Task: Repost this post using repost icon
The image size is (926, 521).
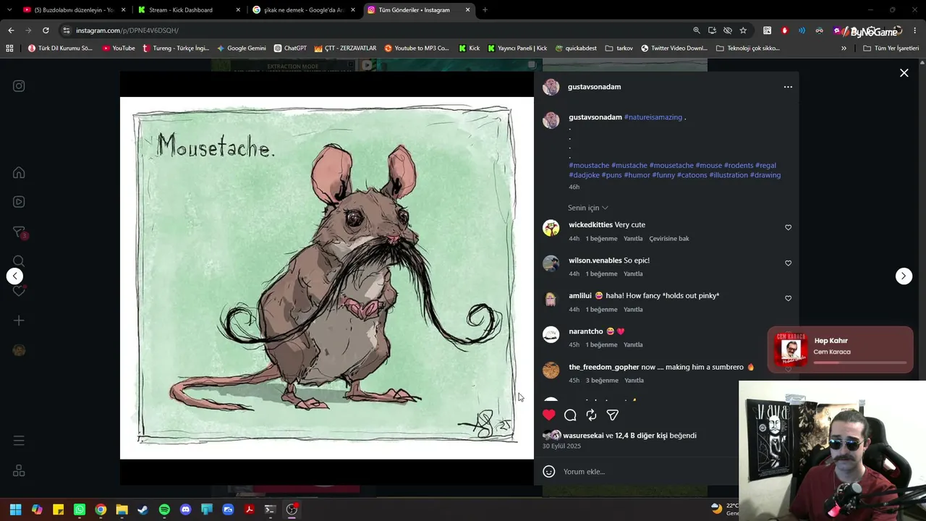Action: pos(591,415)
